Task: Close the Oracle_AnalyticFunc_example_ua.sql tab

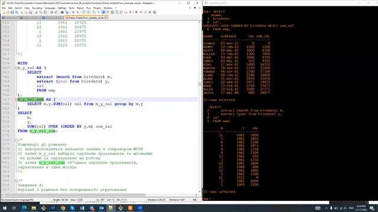Action: coord(106,18)
